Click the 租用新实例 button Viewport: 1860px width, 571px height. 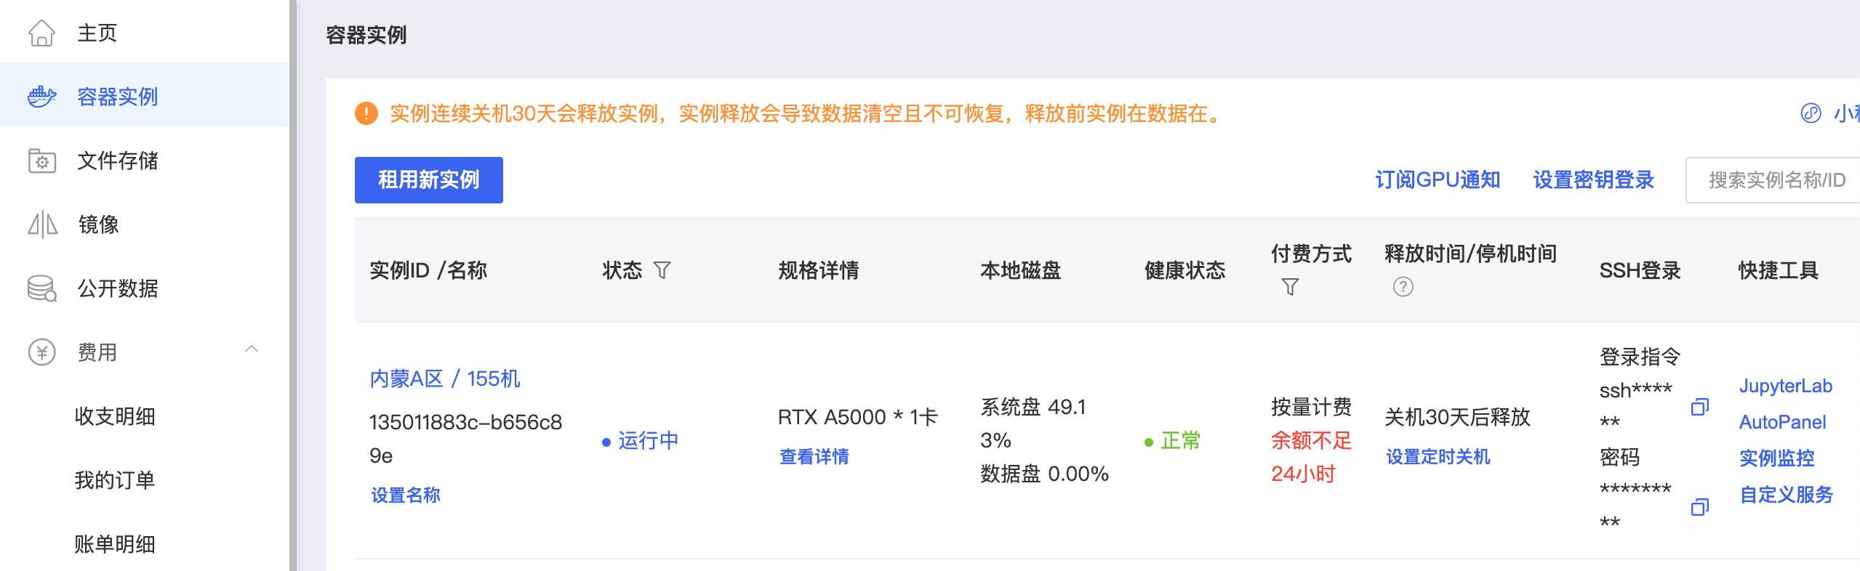click(x=429, y=180)
